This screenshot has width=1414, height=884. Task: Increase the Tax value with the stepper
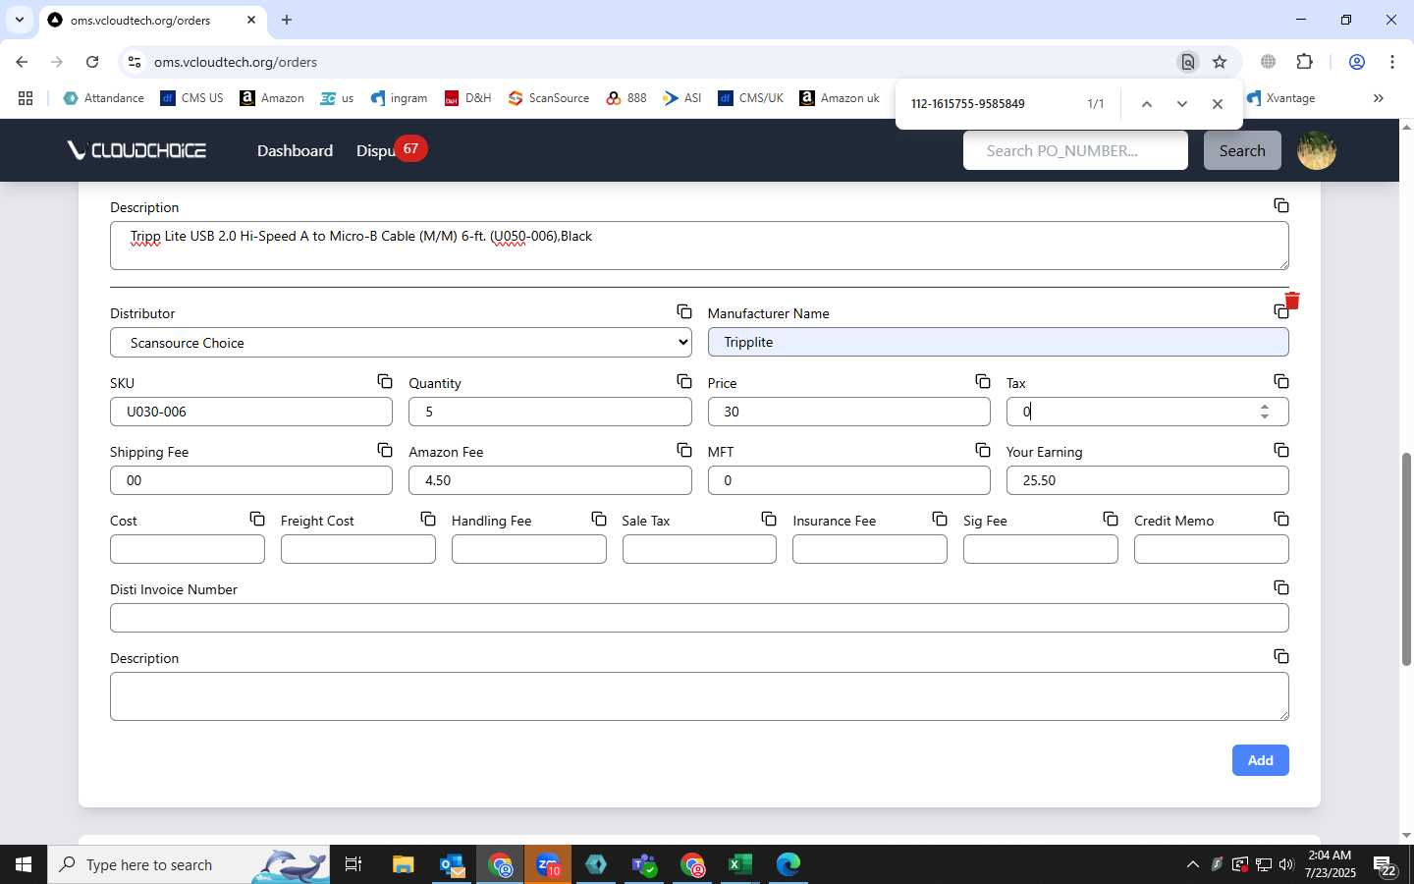coord(1265,406)
